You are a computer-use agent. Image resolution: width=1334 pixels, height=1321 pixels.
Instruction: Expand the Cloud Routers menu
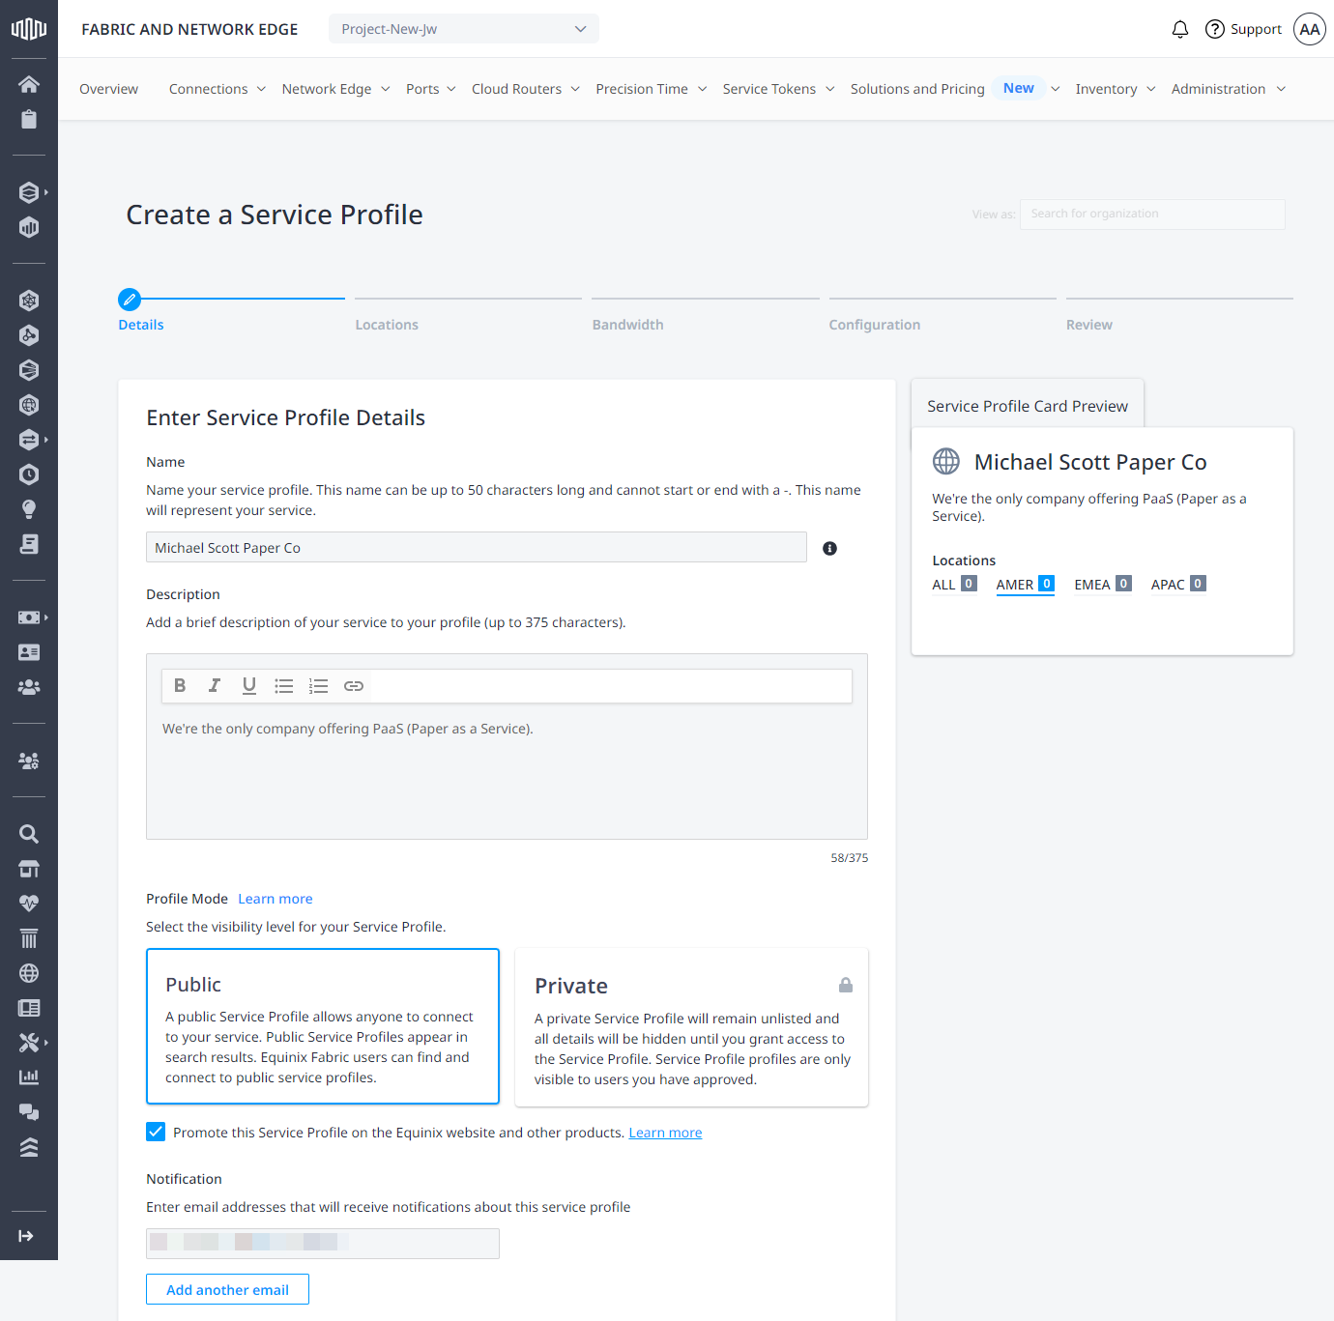[x=526, y=89]
